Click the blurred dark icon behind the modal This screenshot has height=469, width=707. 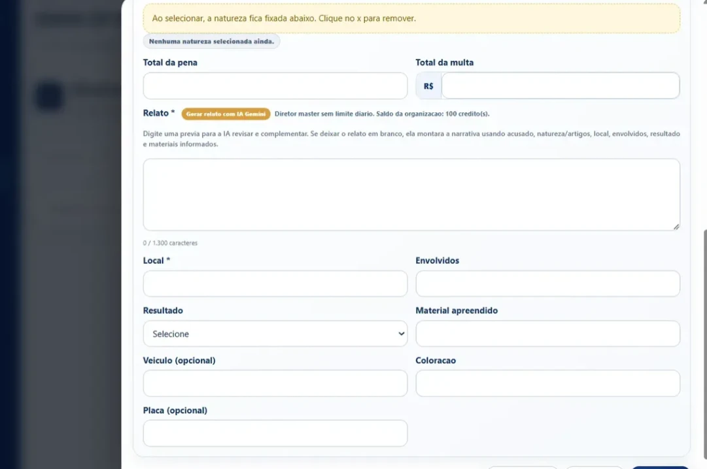pos(49,96)
